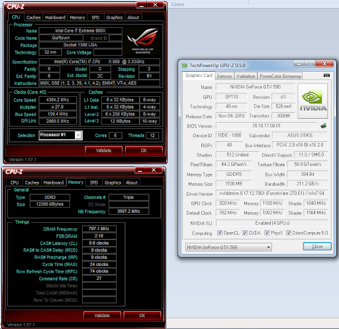Click Validate in the bottom CPU-Z window
This screenshot has width=339, height=329.
(102, 315)
